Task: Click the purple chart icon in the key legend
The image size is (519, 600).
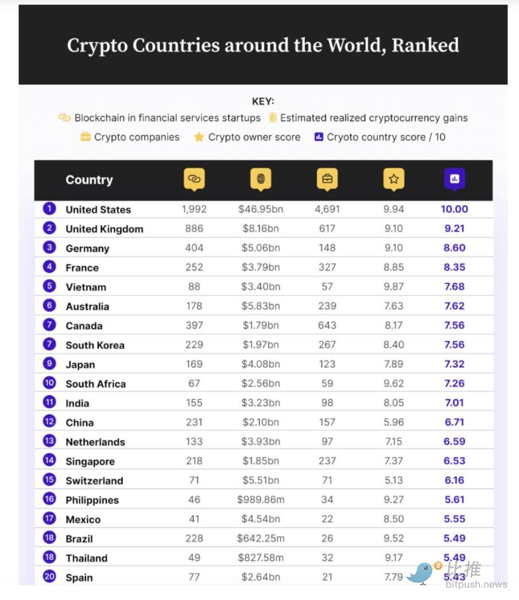Action: [318, 137]
